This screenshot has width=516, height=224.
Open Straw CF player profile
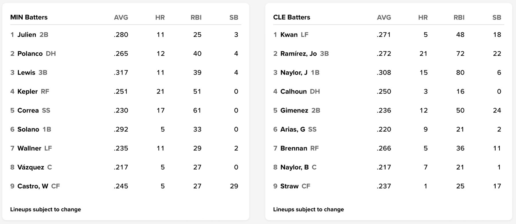coord(289,186)
